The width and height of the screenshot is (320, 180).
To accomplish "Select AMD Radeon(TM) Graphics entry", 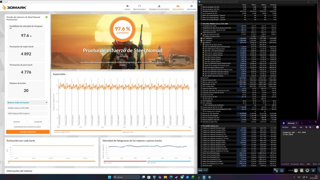I will click(27, 113).
